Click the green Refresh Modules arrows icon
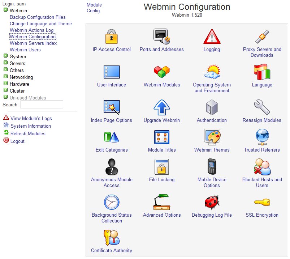Screen dimensions: 290x259 click(6, 132)
